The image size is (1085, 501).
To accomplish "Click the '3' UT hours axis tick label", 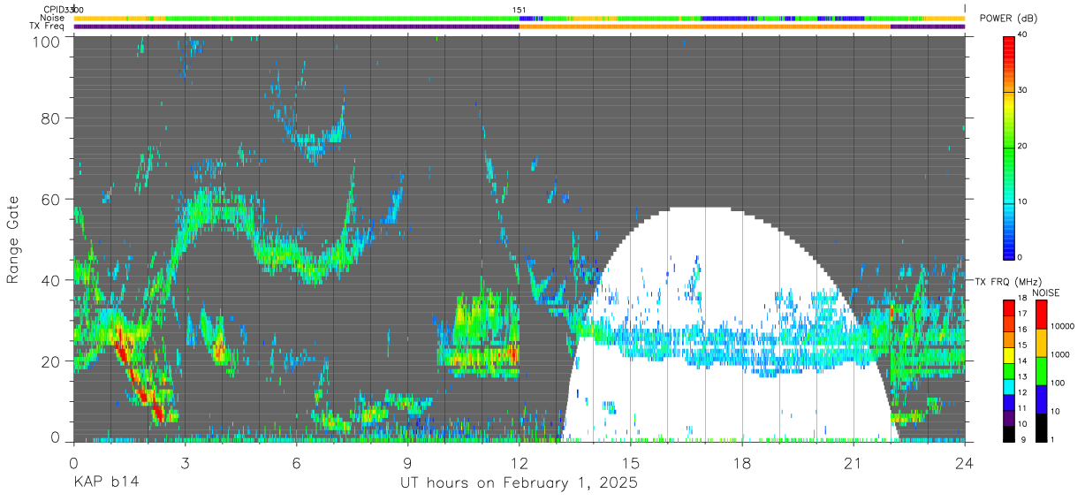I will (185, 462).
